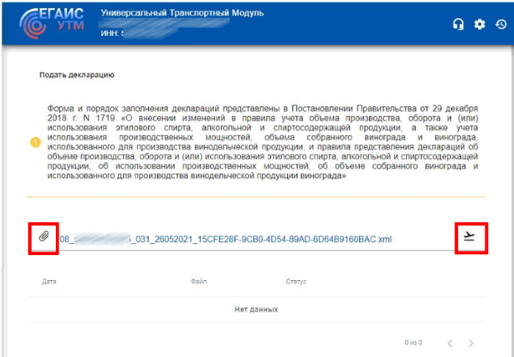Send declaration using airplane icon

[x=469, y=237]
